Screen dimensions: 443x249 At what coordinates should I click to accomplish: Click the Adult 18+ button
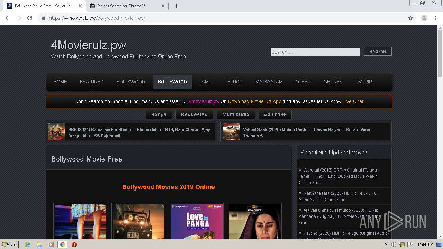[x=275, y=114]
